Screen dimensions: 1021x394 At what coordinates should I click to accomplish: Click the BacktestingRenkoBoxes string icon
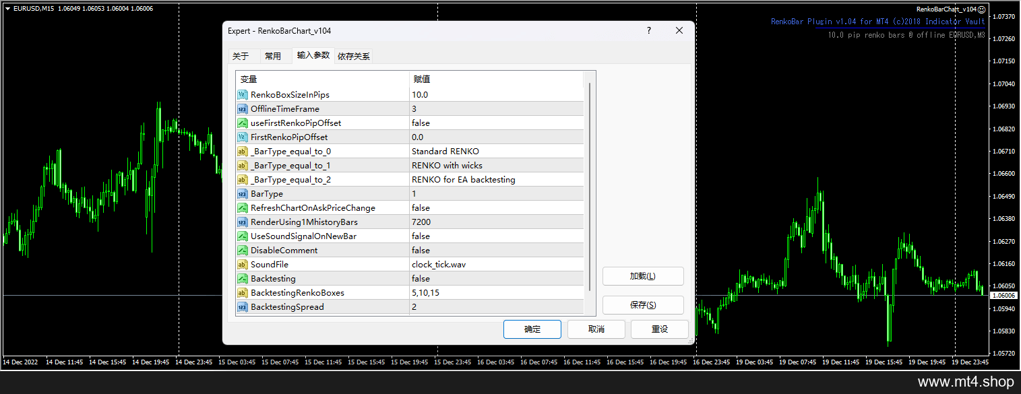tap(243, 293)
